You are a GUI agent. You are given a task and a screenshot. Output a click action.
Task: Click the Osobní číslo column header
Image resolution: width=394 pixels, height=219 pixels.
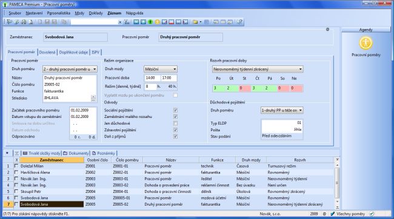pos(97,160)
